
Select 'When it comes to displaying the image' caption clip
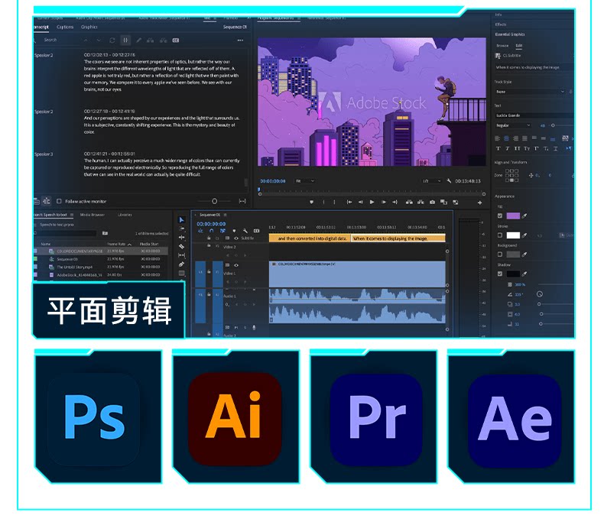[x=398, y=238]
